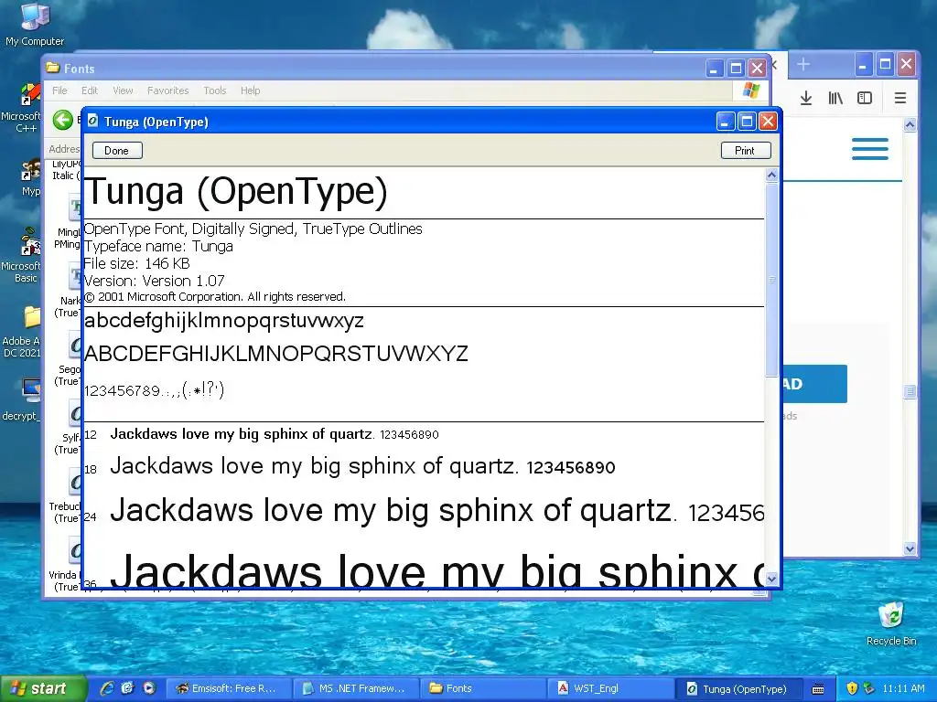Switch to MS .NET Framework taskbar item

click(x=356, y=688)
